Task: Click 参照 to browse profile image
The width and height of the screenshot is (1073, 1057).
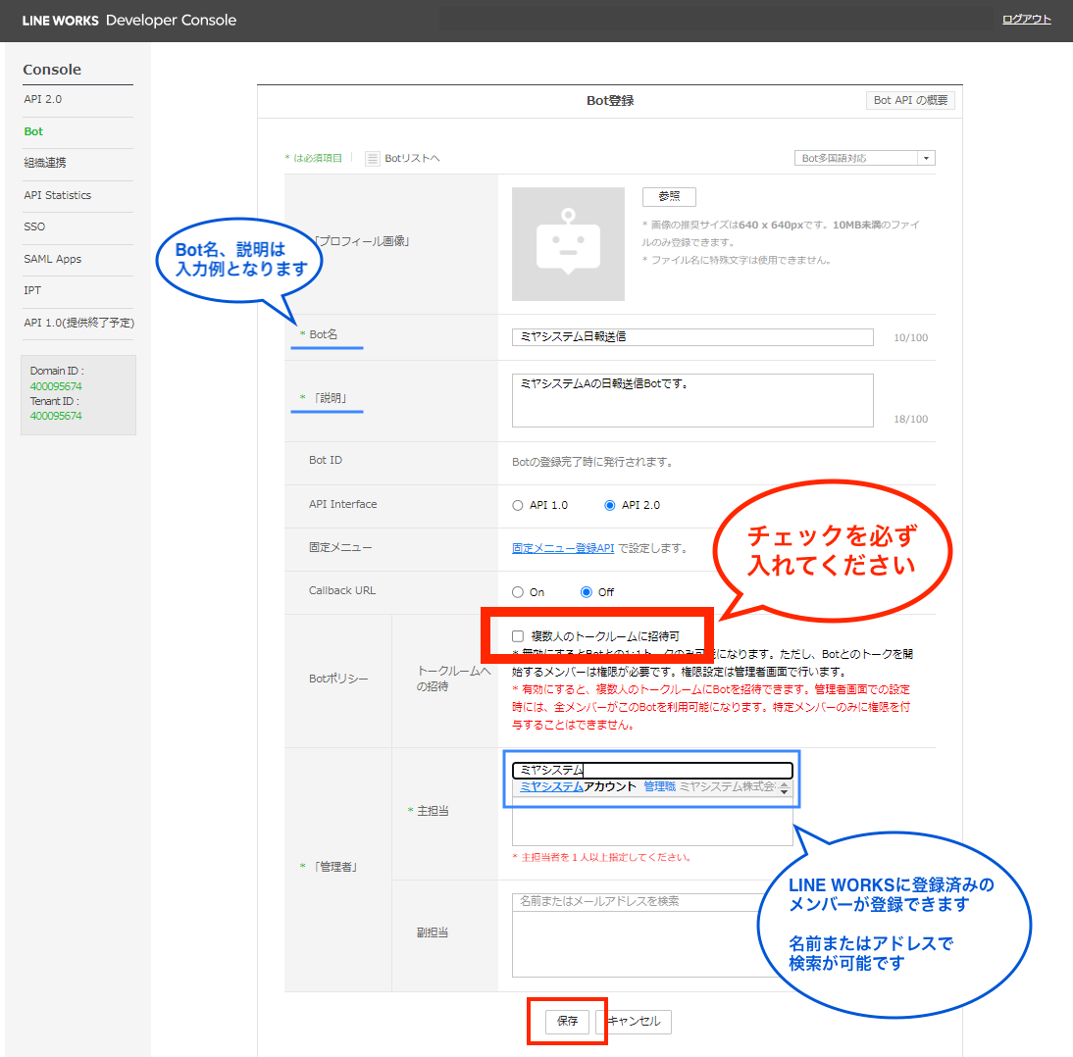Action: point(669,196)
